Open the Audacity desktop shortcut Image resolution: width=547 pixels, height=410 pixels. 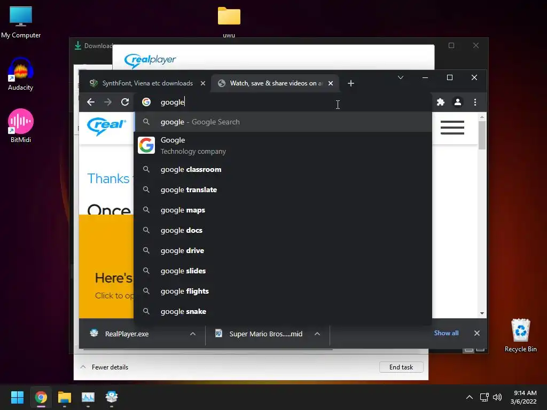[21, 74]
